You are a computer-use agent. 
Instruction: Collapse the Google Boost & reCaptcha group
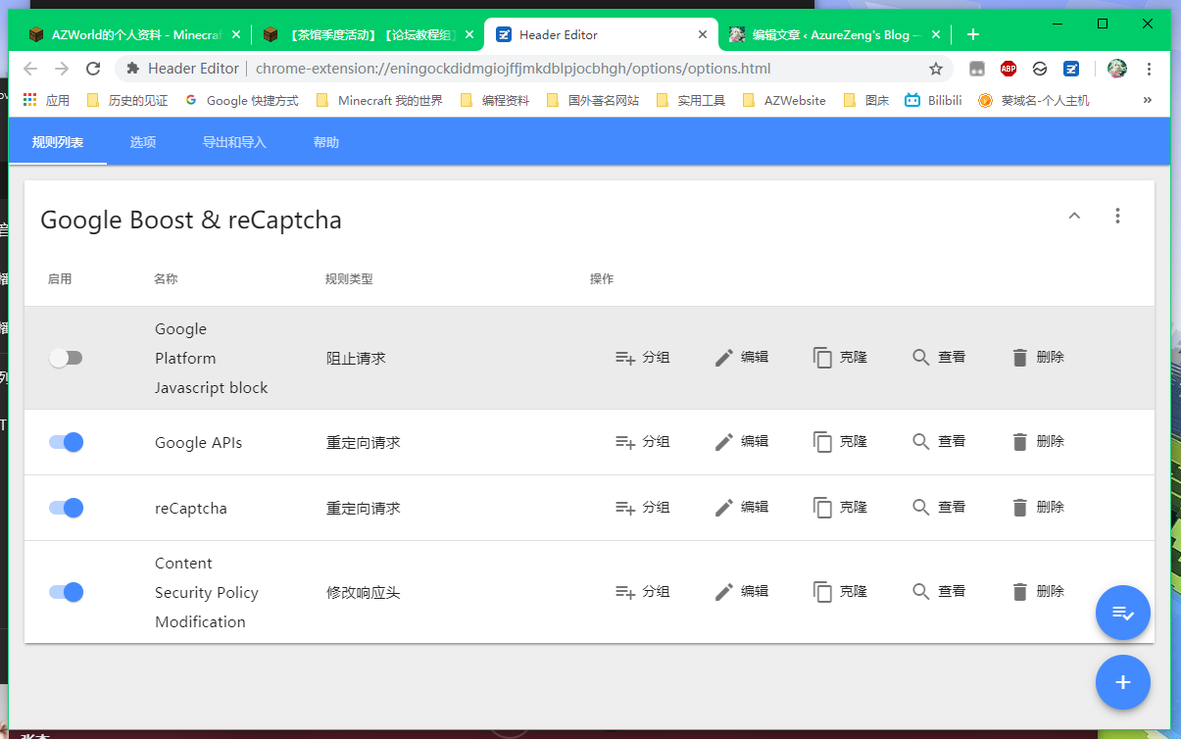pyautogui.click(x=1074, y=216)
